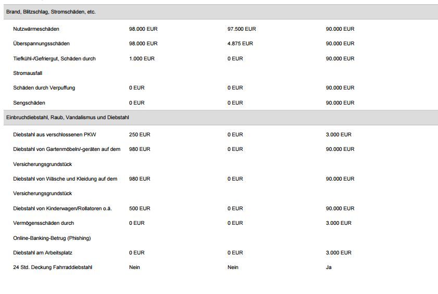
Task: Click the 1.000 EUR Tiefkühlgut value
Action: (x=142, y=59)
